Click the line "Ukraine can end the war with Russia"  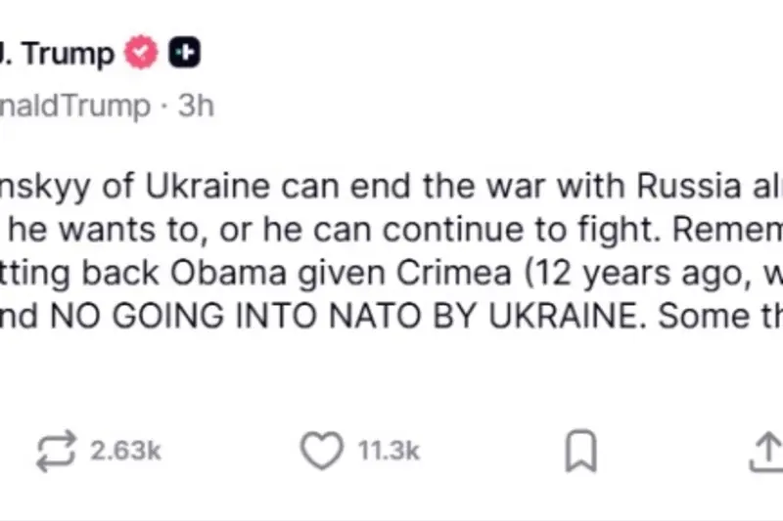[x=443, y=186]
